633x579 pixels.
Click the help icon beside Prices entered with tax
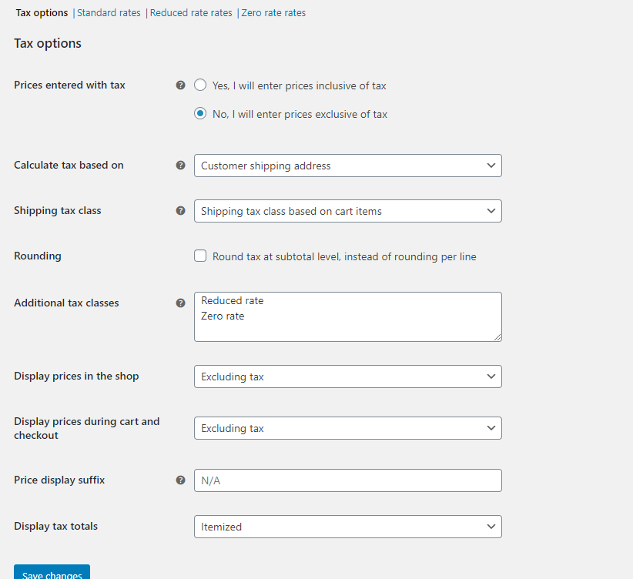180,85
